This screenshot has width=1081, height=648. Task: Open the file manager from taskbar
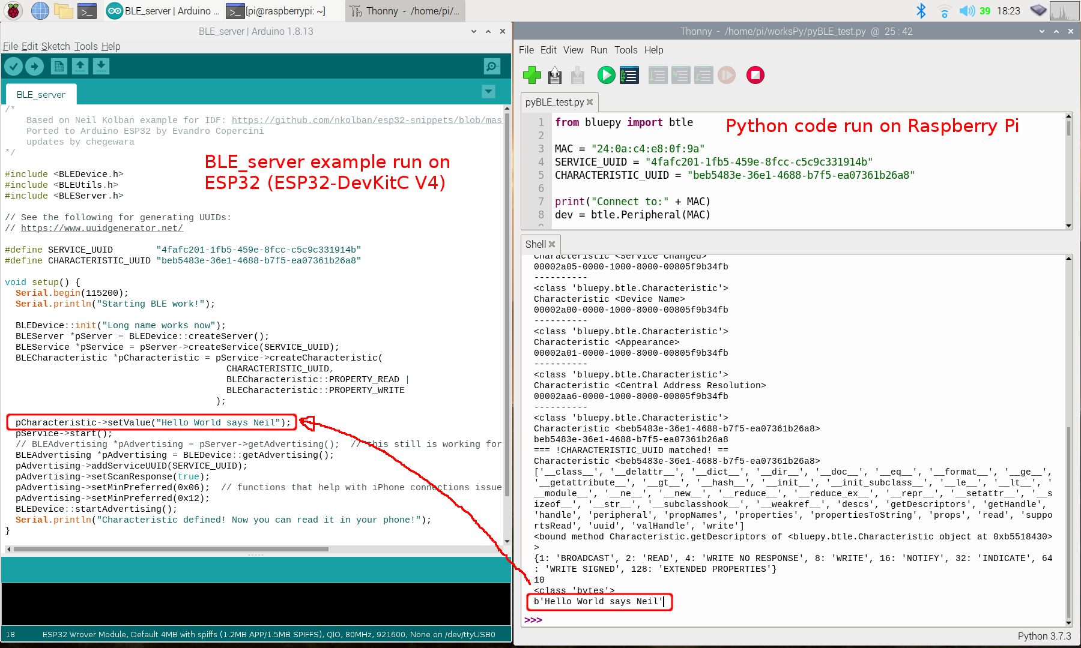pos(63,11)
